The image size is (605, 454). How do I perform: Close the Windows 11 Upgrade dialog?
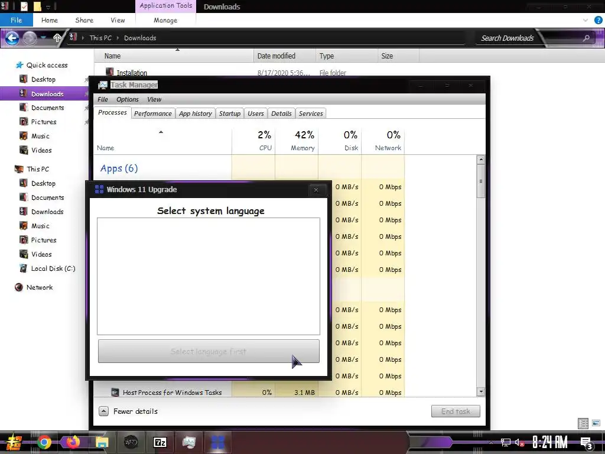316,190
